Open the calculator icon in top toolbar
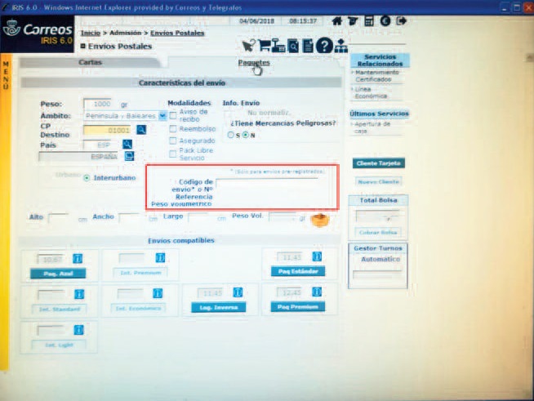534x401 pixels. point(369,20)
